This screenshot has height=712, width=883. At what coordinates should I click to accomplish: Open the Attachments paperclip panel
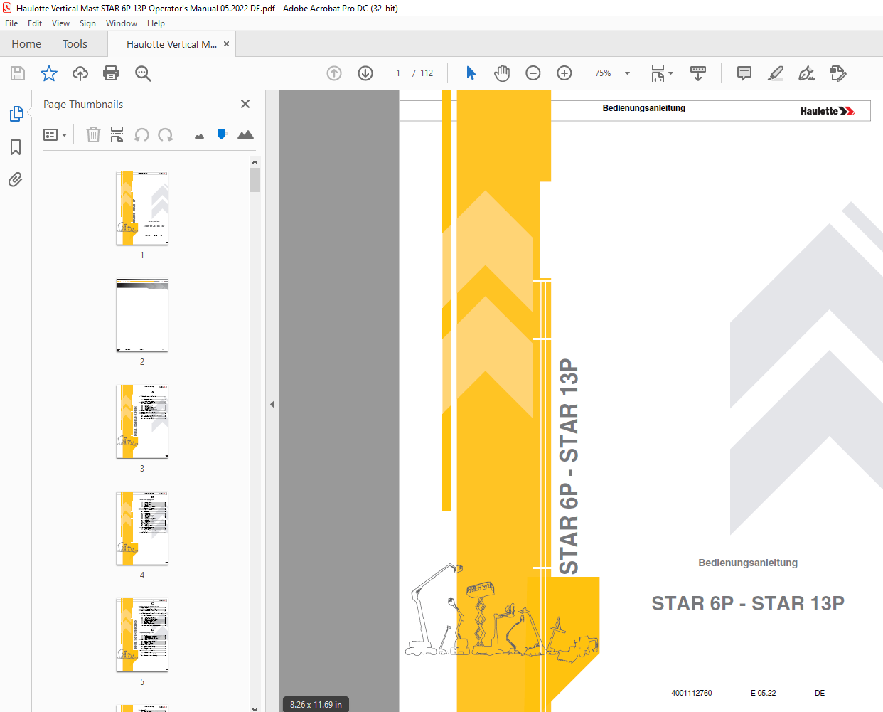16,179
